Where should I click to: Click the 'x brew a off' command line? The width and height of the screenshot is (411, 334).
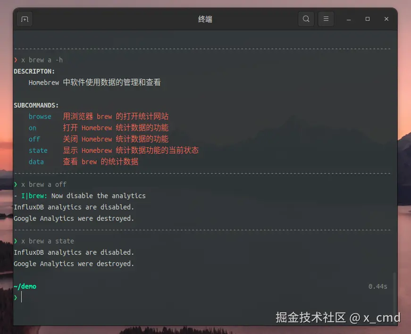click(44, 184)
